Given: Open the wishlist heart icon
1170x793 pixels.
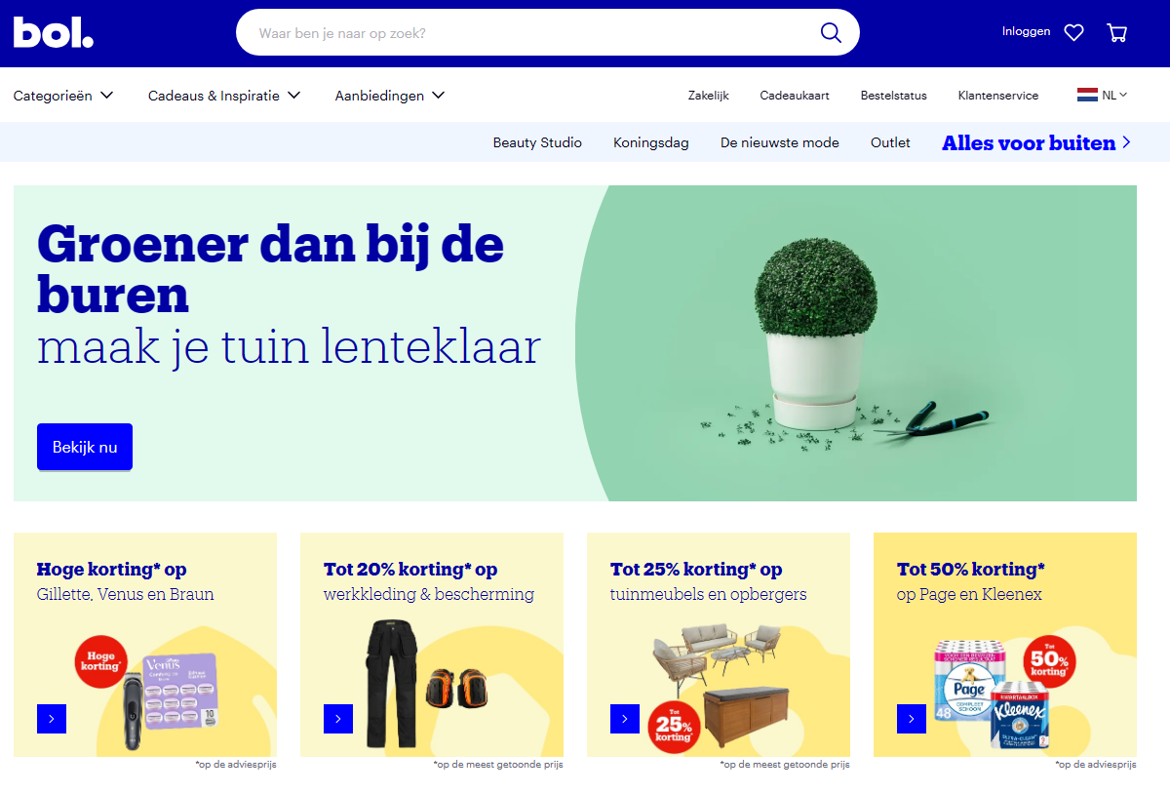Looking at the screenshot, I should pos(1073,33).
